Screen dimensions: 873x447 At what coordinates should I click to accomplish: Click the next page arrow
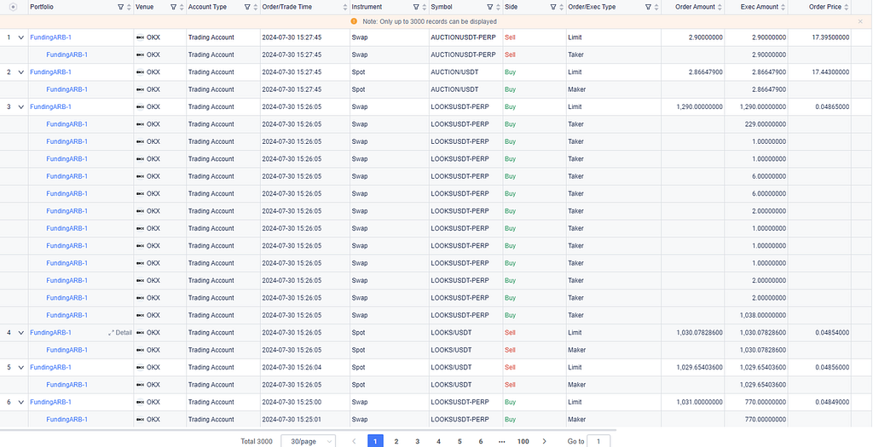tap(545, 441)
